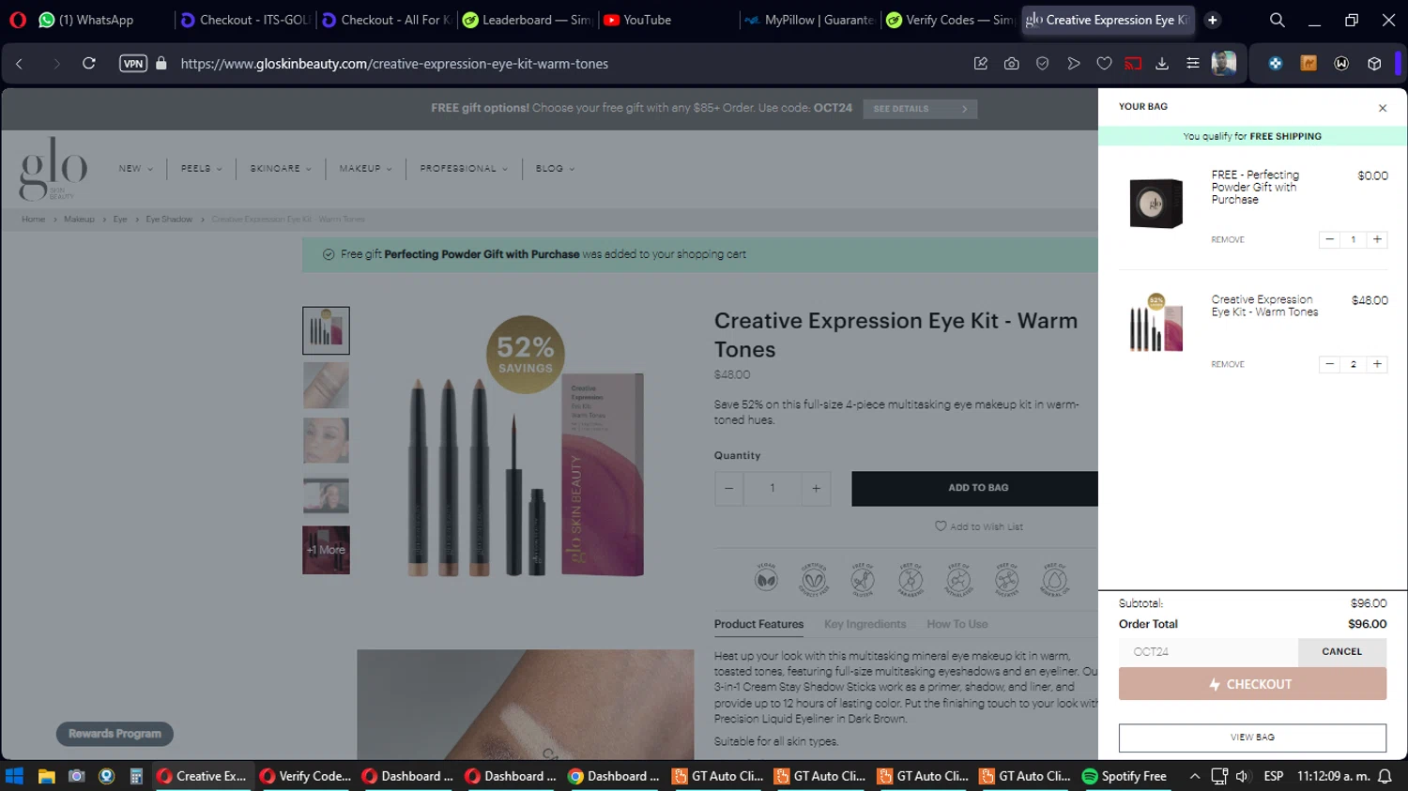Click the Eye Shadow breadcrumb link
Viewport: 1408px width, 791px height.
click(169, 220)
